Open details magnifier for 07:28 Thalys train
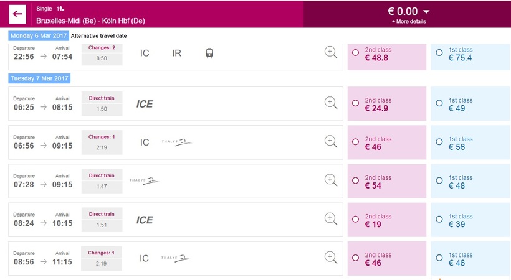Image resolution: width=511 pixels, height=280 pixels. [331, 180]
